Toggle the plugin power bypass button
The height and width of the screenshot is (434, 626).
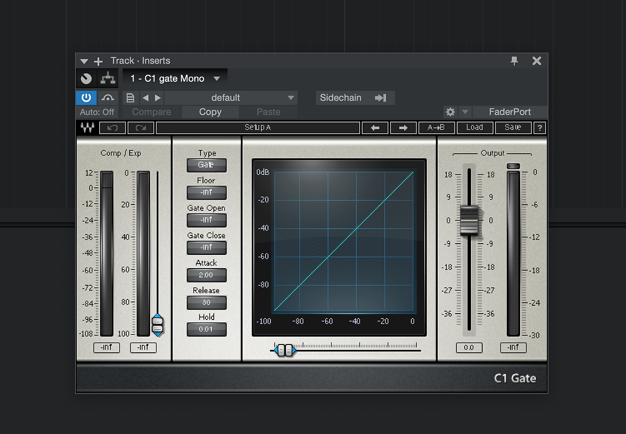pos(86,97)
